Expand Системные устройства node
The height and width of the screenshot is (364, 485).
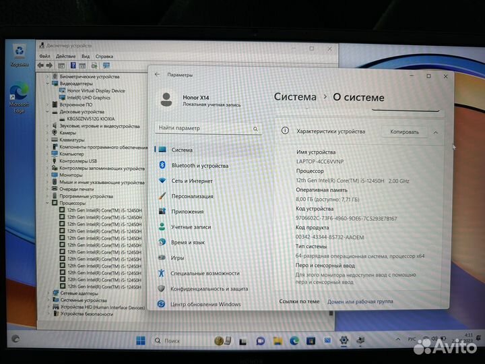tap(48, 300)
